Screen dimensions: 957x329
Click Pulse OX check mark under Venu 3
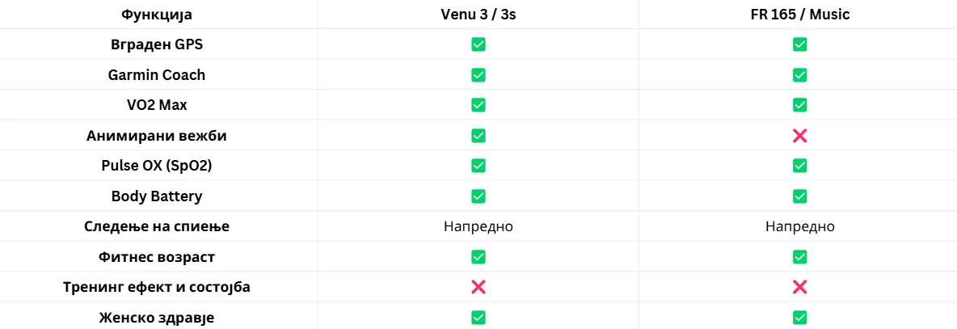478,166
